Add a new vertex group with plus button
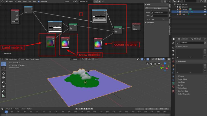Screen dimensions: 207x116 click(x=205, y=50)
